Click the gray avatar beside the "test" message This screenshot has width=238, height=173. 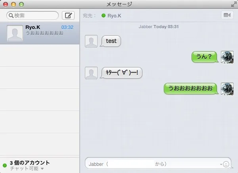tap(91, 41)
